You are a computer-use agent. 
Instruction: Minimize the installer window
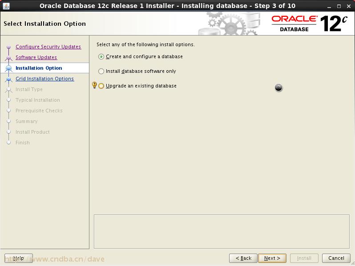[329, 6]
